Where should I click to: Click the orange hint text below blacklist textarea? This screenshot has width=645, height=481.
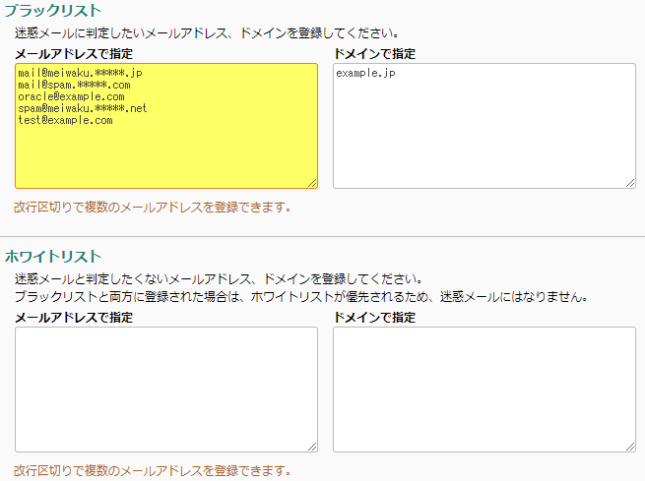[x=152, y=208]
